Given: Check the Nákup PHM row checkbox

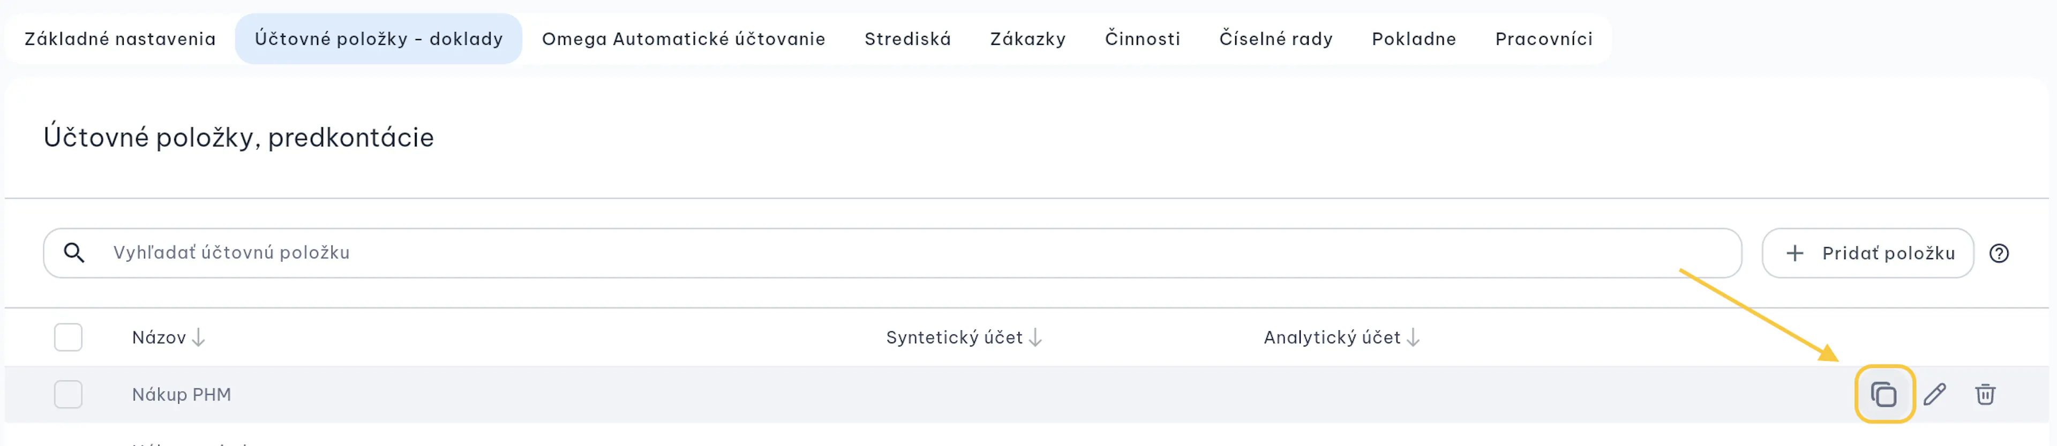Looking at the screenshot, I should [x=69, y=394].
